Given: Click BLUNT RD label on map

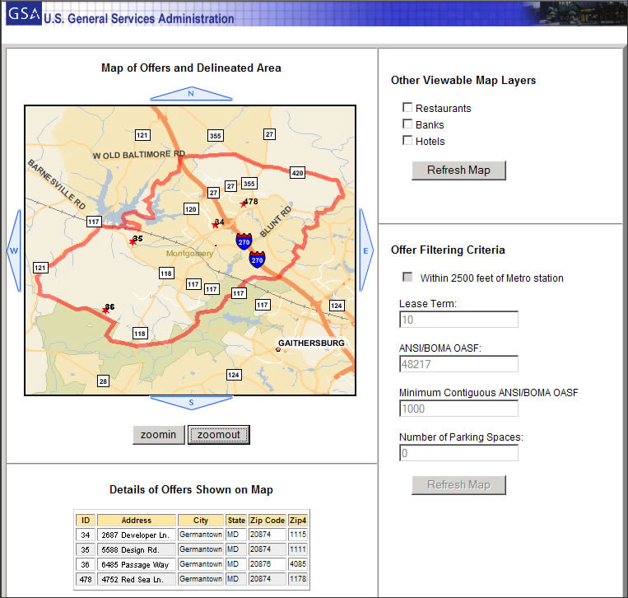Looking at the screenshot, I should tap(276, 222).
